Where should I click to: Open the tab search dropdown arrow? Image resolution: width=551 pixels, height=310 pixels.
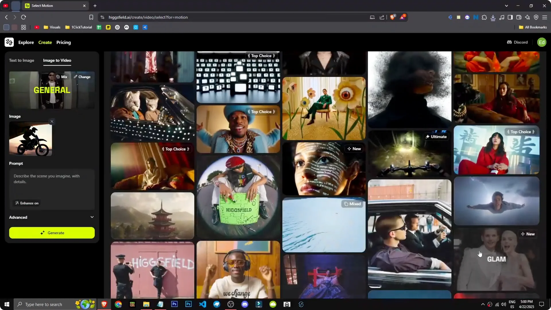click(x=507, y=5)
